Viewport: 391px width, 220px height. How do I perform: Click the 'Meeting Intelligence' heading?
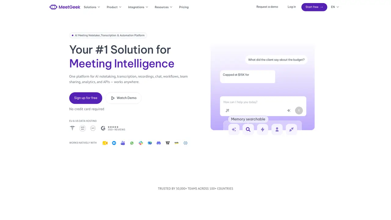[122, 64]
